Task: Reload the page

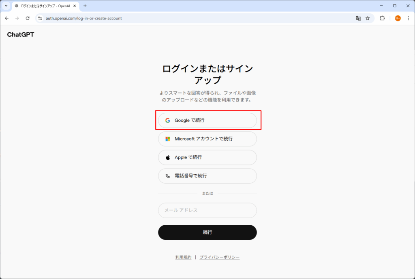Action: 28,18
